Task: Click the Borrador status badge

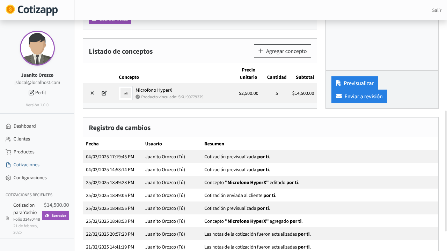Action: click(56, 216)
